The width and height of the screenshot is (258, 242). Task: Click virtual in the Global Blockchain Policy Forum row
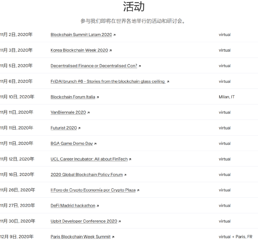[224, 175]
